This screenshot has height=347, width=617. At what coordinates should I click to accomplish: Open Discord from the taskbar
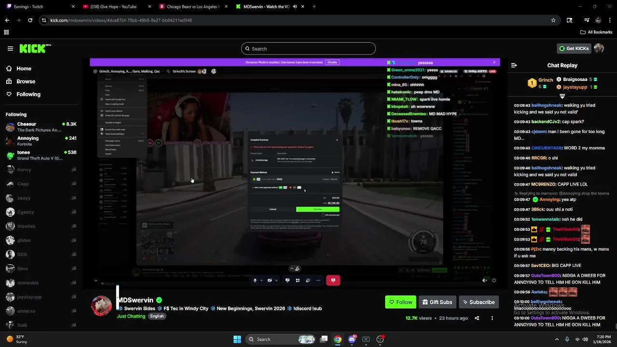[352, 339]
